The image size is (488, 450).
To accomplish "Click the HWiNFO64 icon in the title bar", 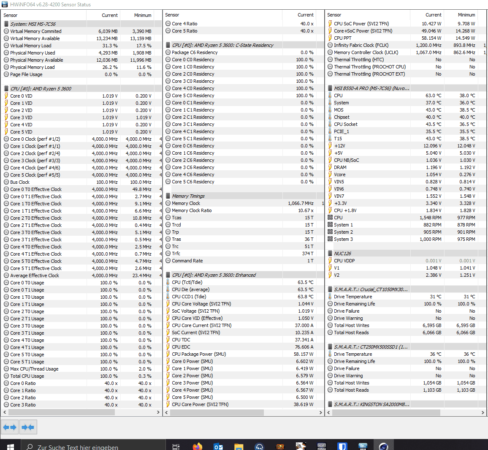I will (x=5, y=4).
